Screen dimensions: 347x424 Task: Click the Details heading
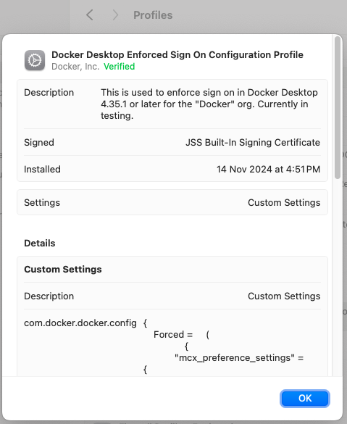(x=40, y=243)
